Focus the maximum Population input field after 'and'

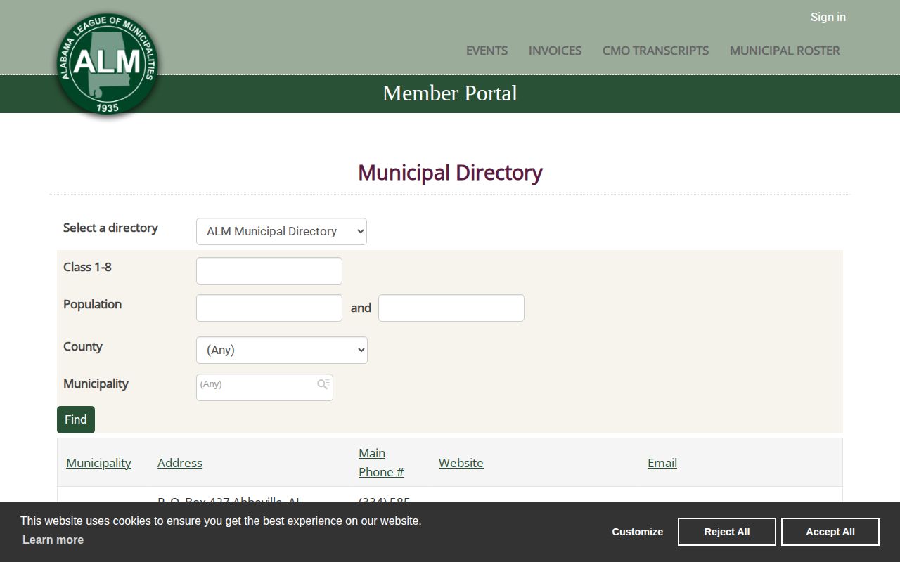point(451,308)
